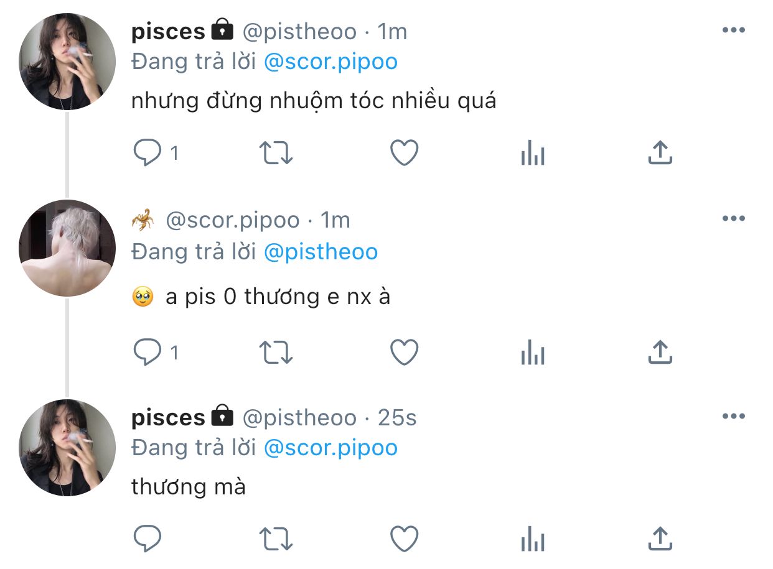Retweet the "a pis 0 thương e nx à" tweet
The height and width of the screenshot is (569, 773).
point(276,353)
